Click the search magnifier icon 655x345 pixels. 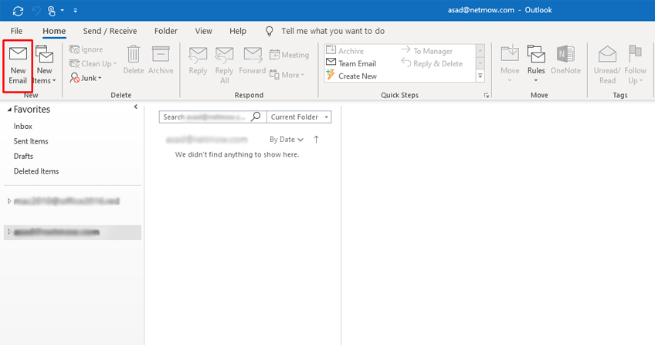(256, 117)
